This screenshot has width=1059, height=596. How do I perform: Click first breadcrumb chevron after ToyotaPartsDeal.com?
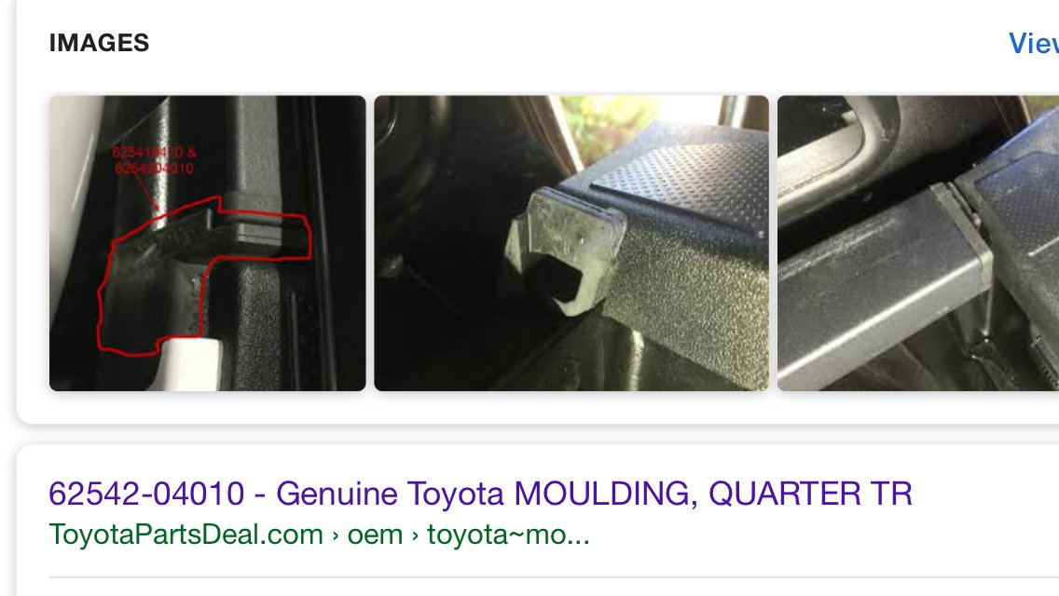pyautogui.click(x=335, y=535)
